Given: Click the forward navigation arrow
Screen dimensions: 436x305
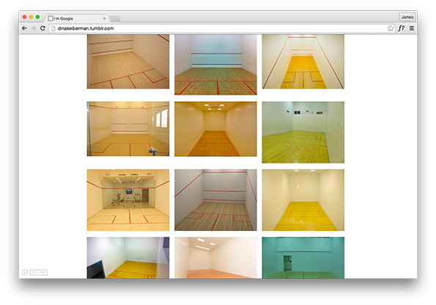Looking at the screenshot, I should tap(34, 29).
